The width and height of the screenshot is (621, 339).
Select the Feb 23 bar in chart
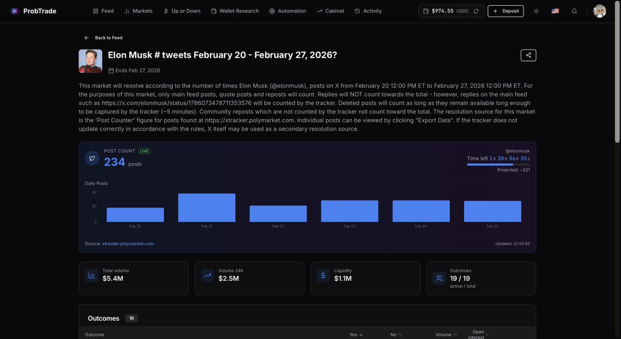click(349, 211)
